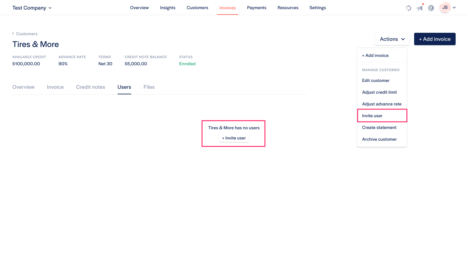Collapse the Actions dropdown menu
This screenshot has width=468, height=265.
pos(392,39)
